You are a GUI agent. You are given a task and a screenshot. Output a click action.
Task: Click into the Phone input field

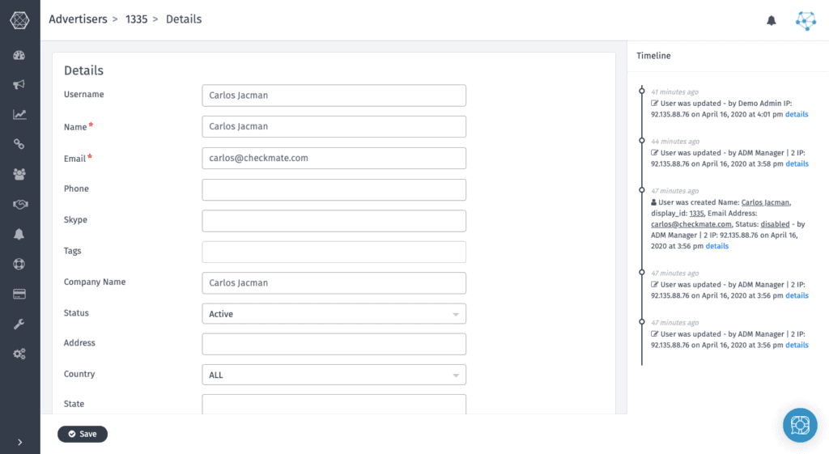(334, 189)
